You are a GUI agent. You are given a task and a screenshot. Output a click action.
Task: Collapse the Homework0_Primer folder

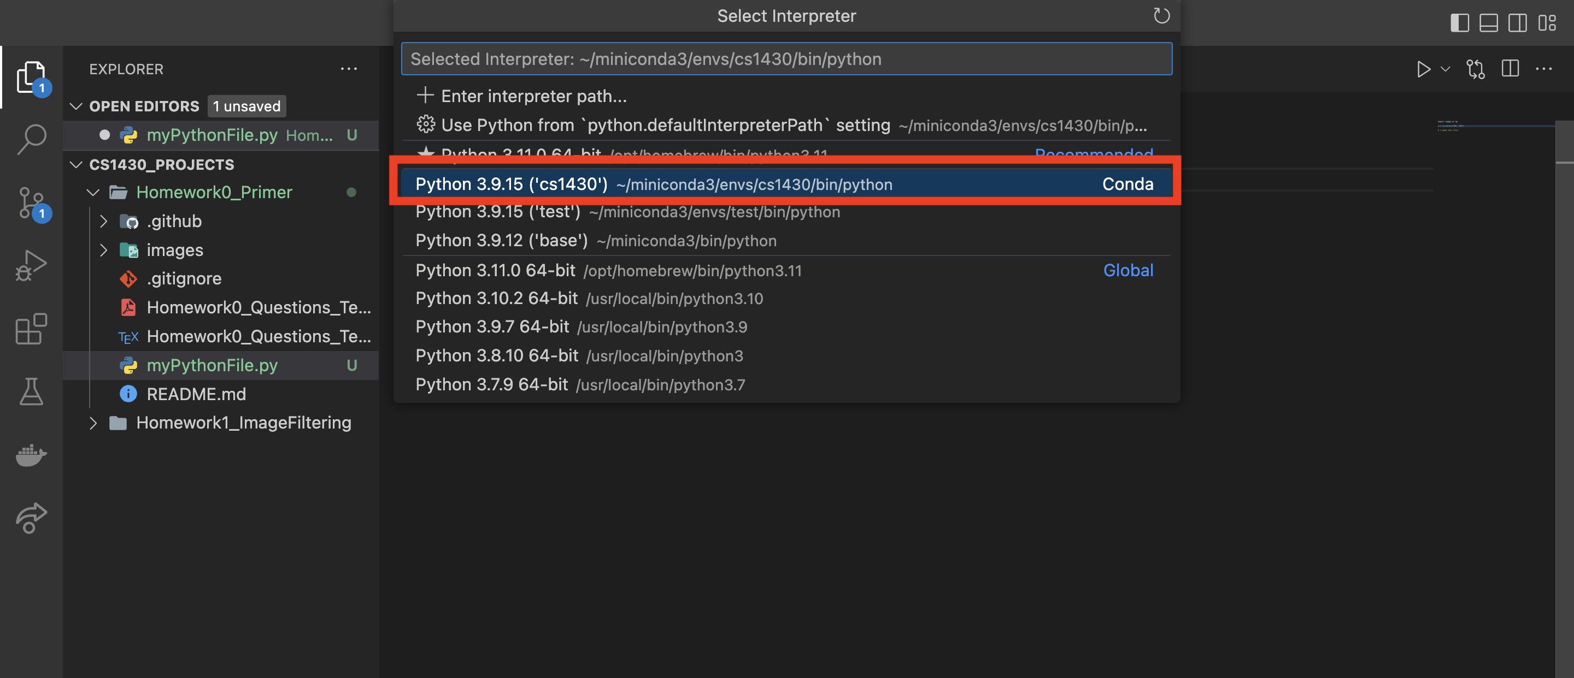[x=93, y=192]
